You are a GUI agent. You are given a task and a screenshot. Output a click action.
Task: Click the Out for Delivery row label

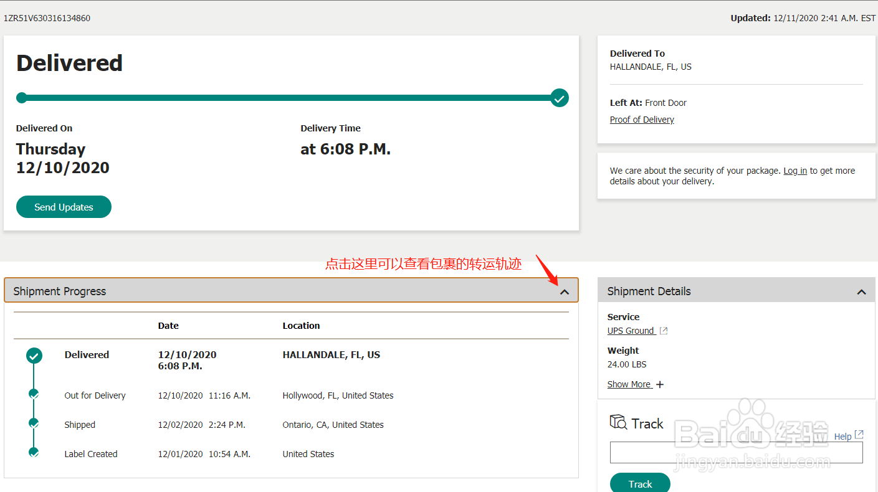point(95,395)
